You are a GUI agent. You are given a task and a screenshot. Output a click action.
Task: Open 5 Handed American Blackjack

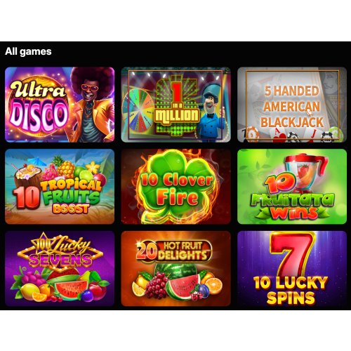tap(292, 105)
